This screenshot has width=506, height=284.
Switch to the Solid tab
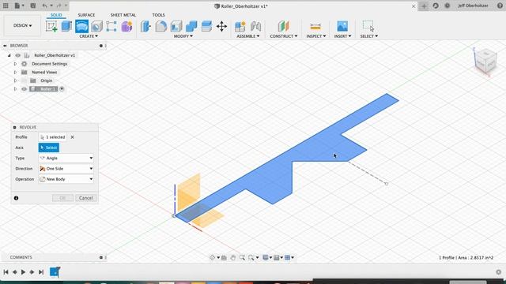coord(56,15)
